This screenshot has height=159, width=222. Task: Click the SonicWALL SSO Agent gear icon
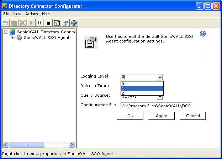[19, 38]
